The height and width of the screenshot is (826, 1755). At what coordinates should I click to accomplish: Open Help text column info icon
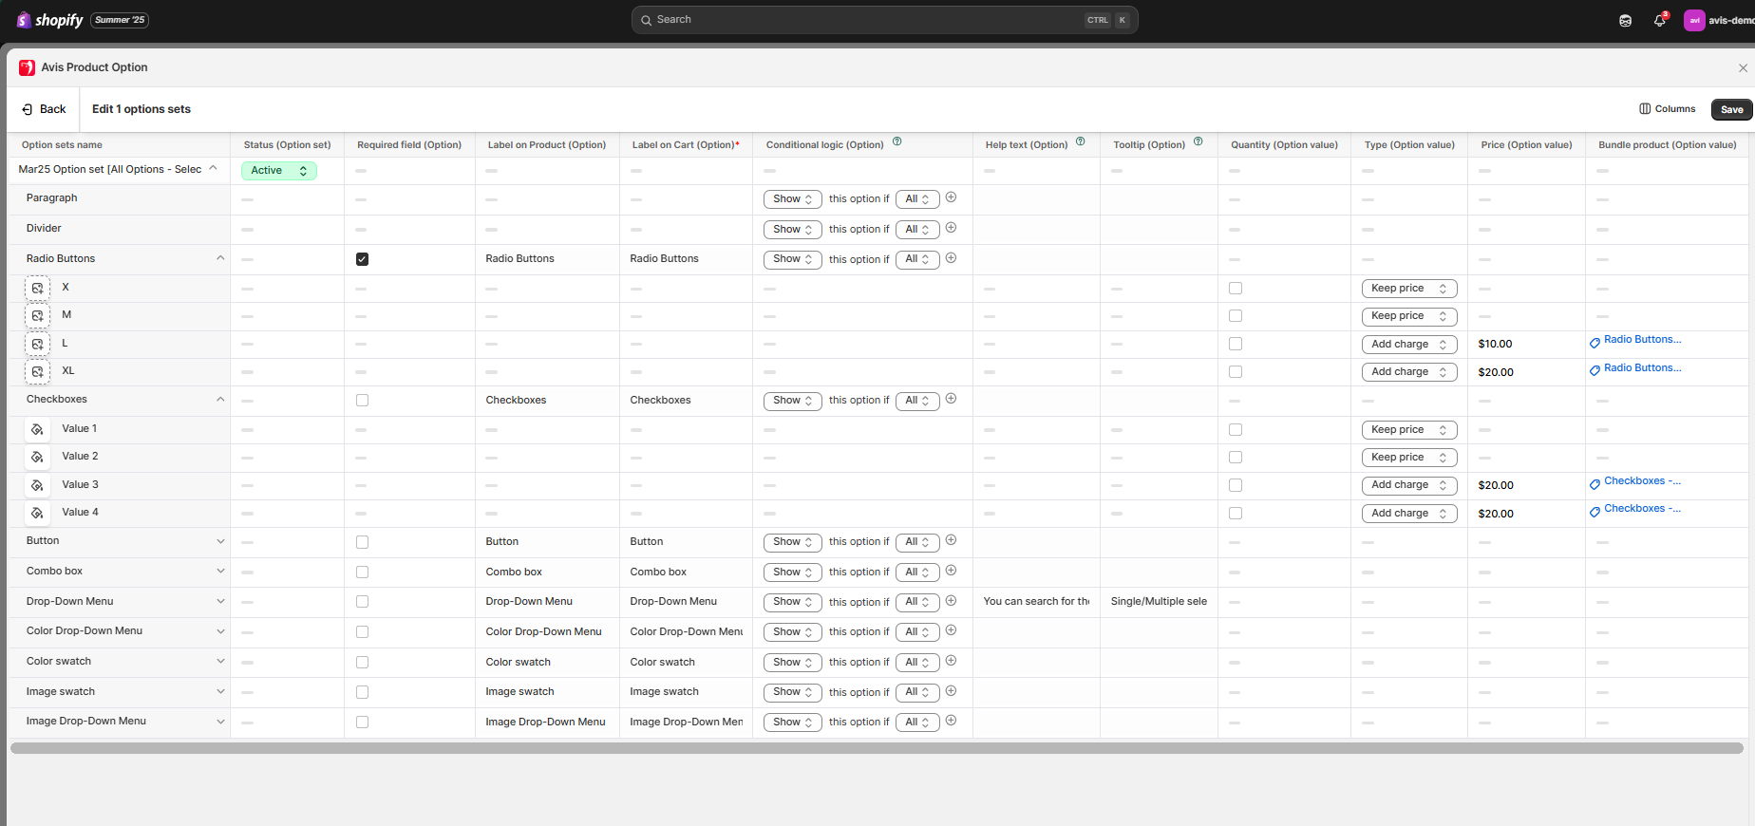click(x=1080, y=141)
